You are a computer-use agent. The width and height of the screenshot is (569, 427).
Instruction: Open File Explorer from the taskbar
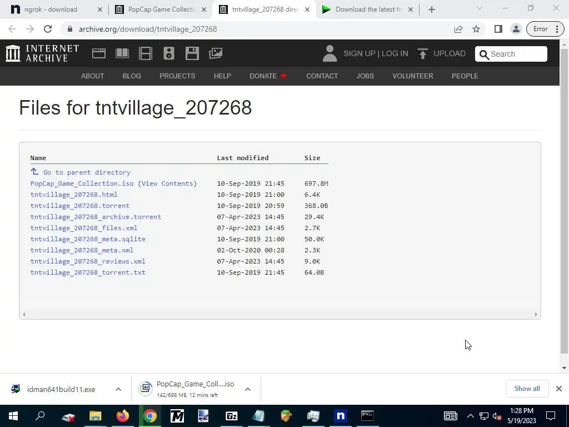coord(96,416)
